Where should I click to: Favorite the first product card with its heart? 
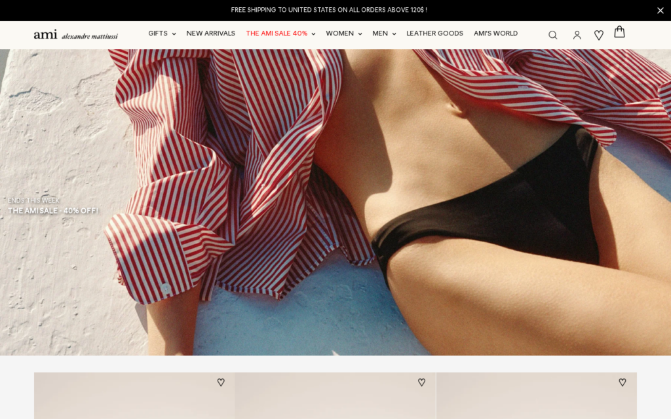(221, 382)
